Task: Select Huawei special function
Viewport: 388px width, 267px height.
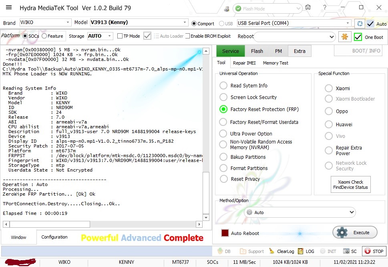Action: (x=329, y=124)
